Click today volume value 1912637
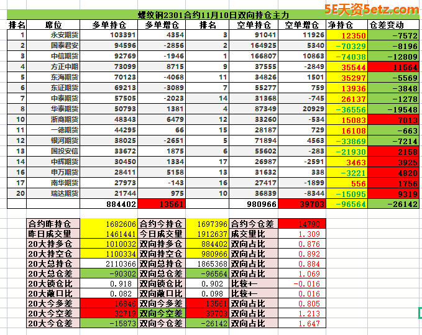Screen dimensions: 422x335 click(207, 234)
